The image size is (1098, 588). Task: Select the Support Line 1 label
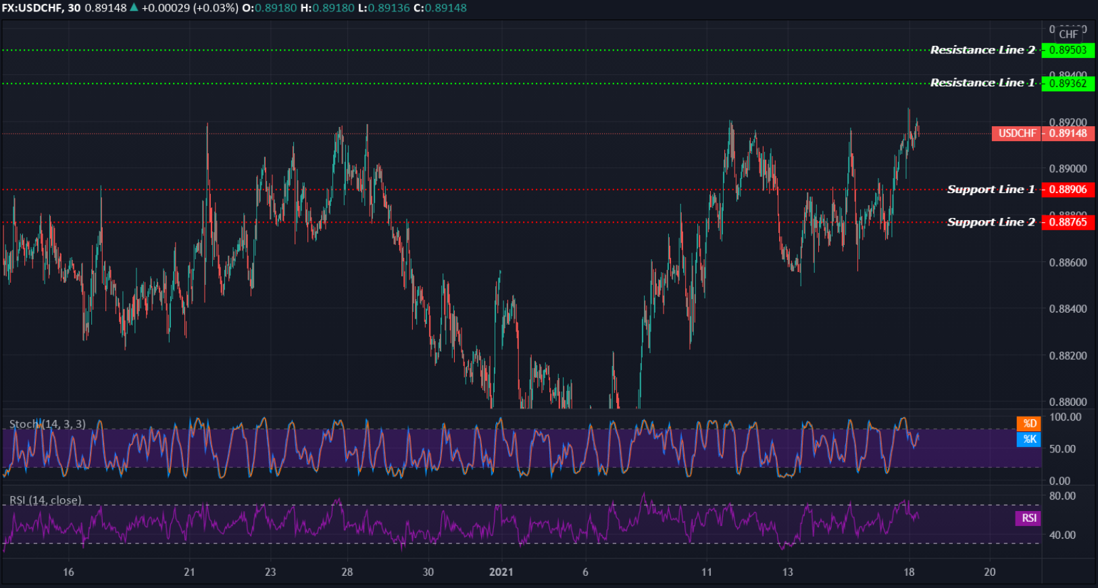click(991, 189)
